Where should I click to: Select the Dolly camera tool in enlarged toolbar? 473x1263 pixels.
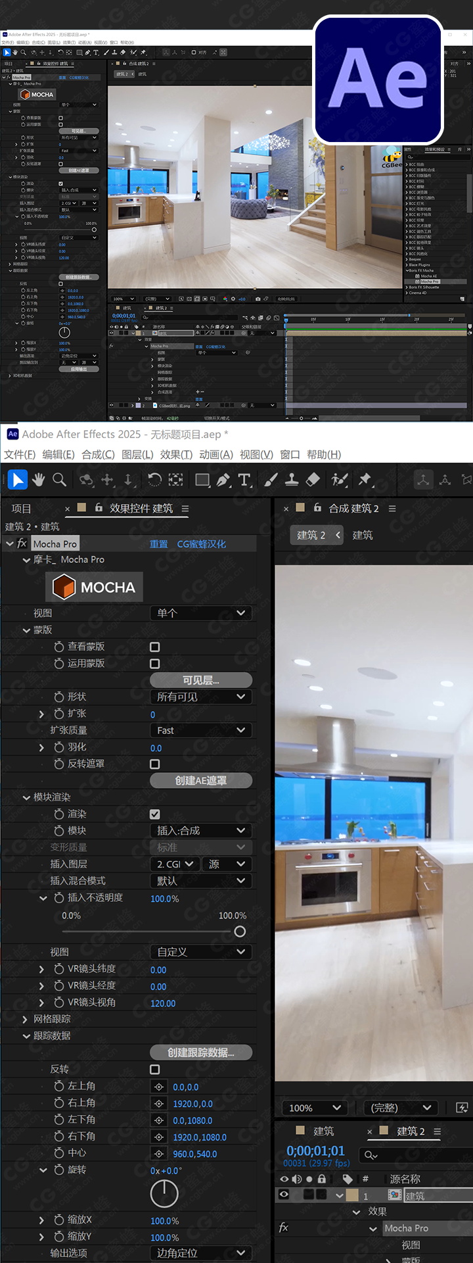pos(128,480)
